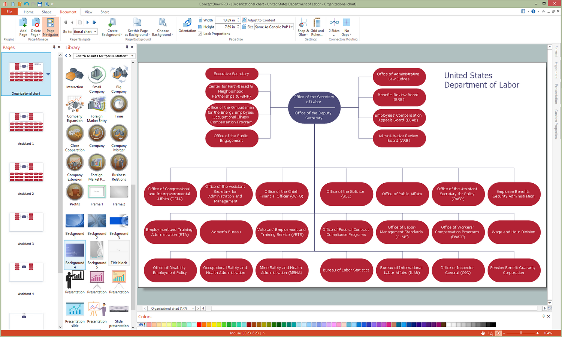Click the Women's Bureau shape

(x=226, y=232)
